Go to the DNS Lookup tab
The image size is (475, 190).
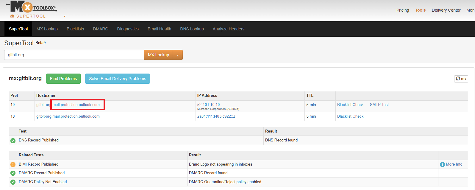pos(192,29)
